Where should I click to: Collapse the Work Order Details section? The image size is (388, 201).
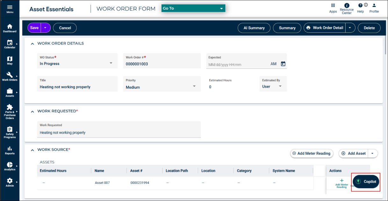(32, 44)
